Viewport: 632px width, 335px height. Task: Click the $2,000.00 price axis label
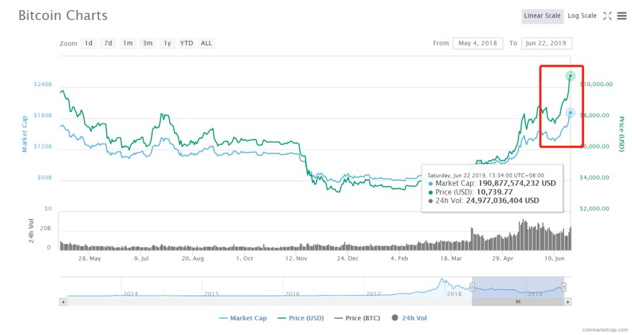point(595,208)
